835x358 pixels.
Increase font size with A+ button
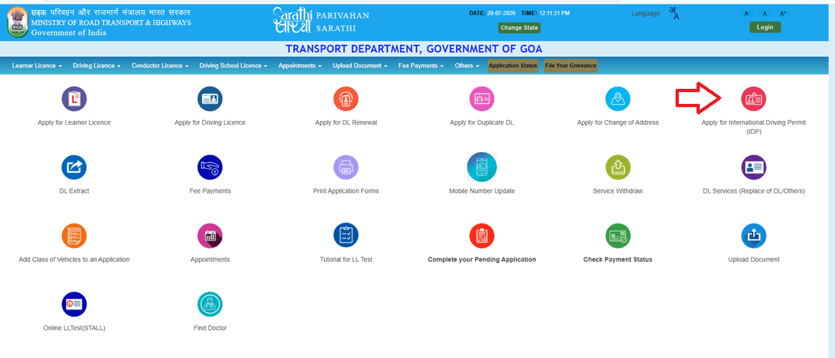[783, 14]
